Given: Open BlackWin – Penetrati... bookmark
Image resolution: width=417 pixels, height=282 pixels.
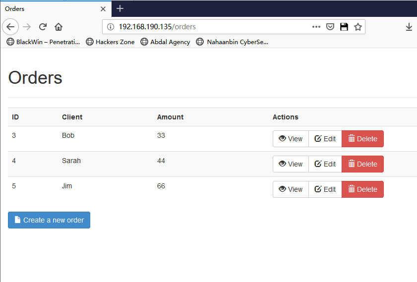Looking at the screenshot, I should [x=43, y=42].
